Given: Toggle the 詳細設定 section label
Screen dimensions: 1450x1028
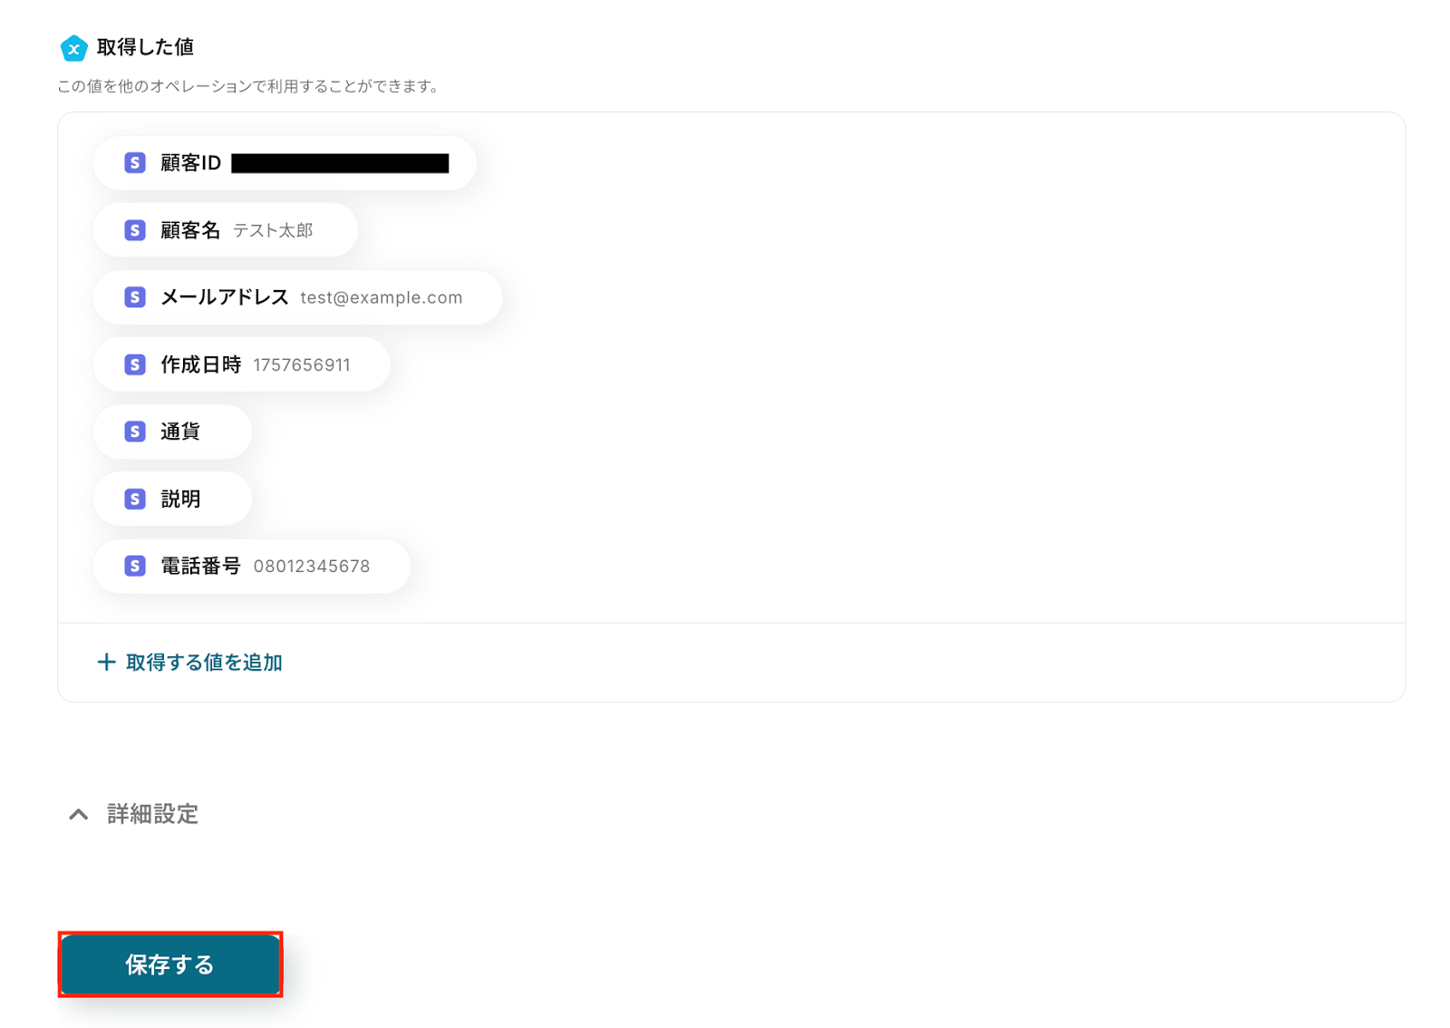Looking at the screenshot, I should 152,814.
